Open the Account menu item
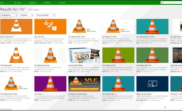This screenshot has height=111, width=182. coord(62,3)
